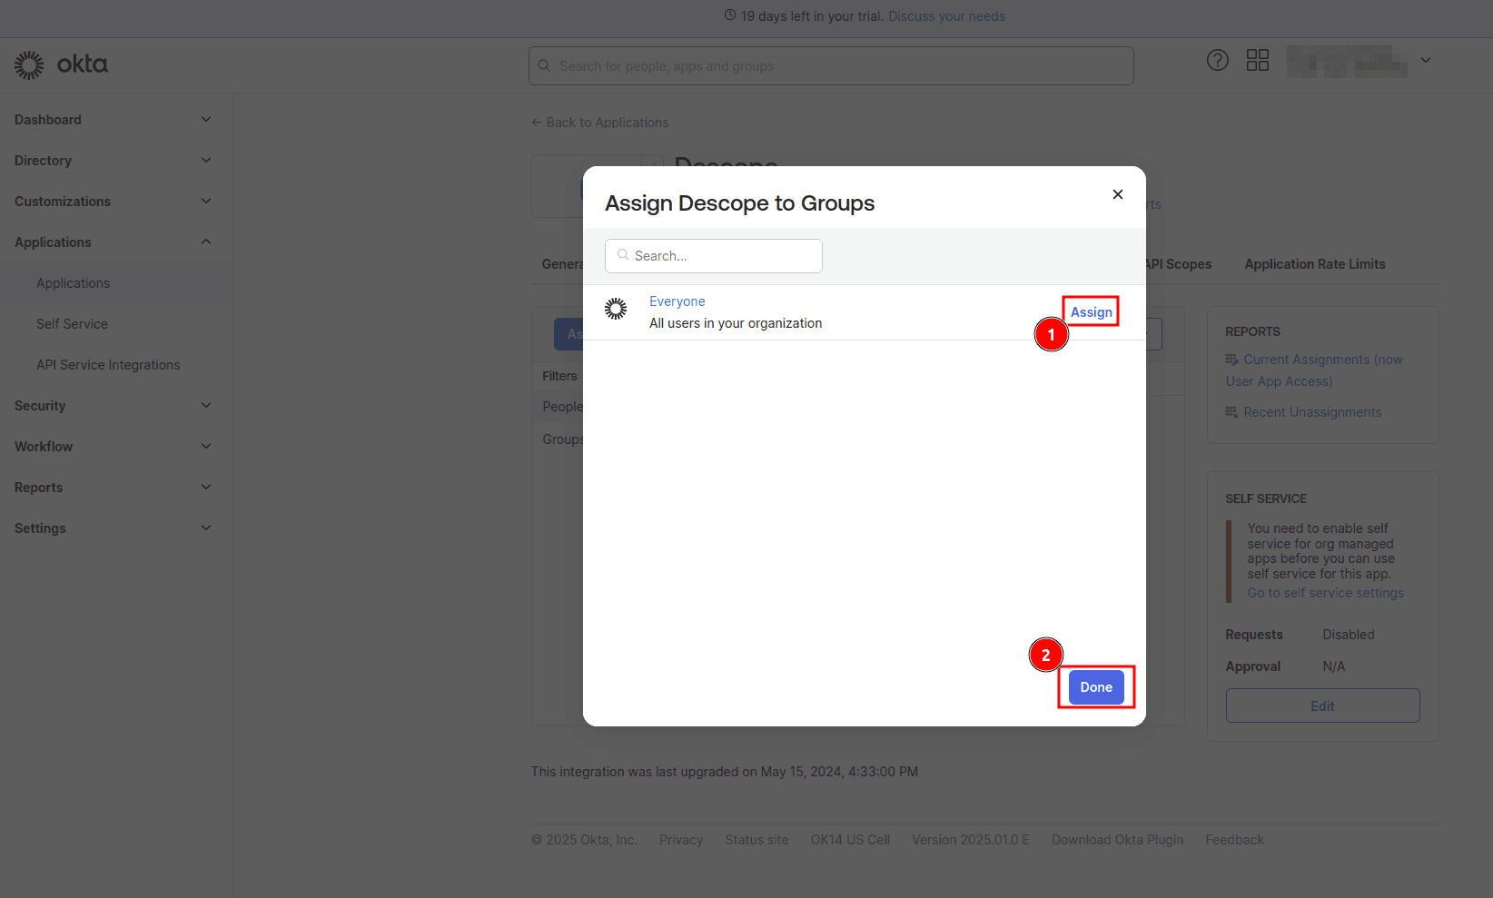Open the help question mark icon
Viewport: 1493px width, 898px height.
tap(1217, 61)
